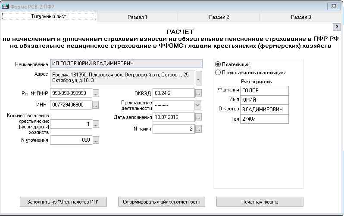Open the Раздел 2 tab
This screenshot has width=344, height=216.
(219, 17)
